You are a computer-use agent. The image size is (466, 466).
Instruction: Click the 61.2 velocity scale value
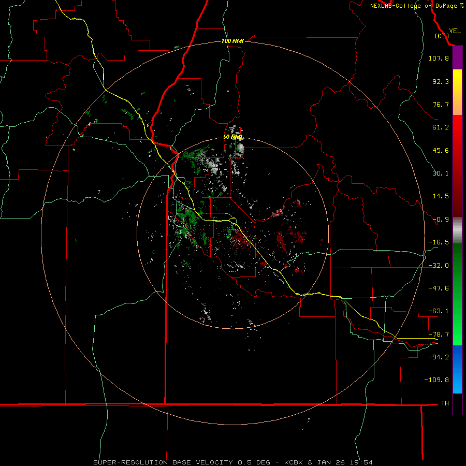tap(441, 127)
